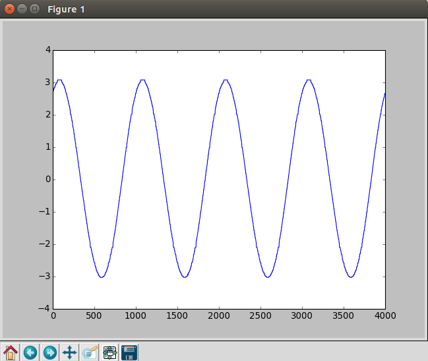
Task: Click the sine peak near x=3000
Action: point(309,81)
